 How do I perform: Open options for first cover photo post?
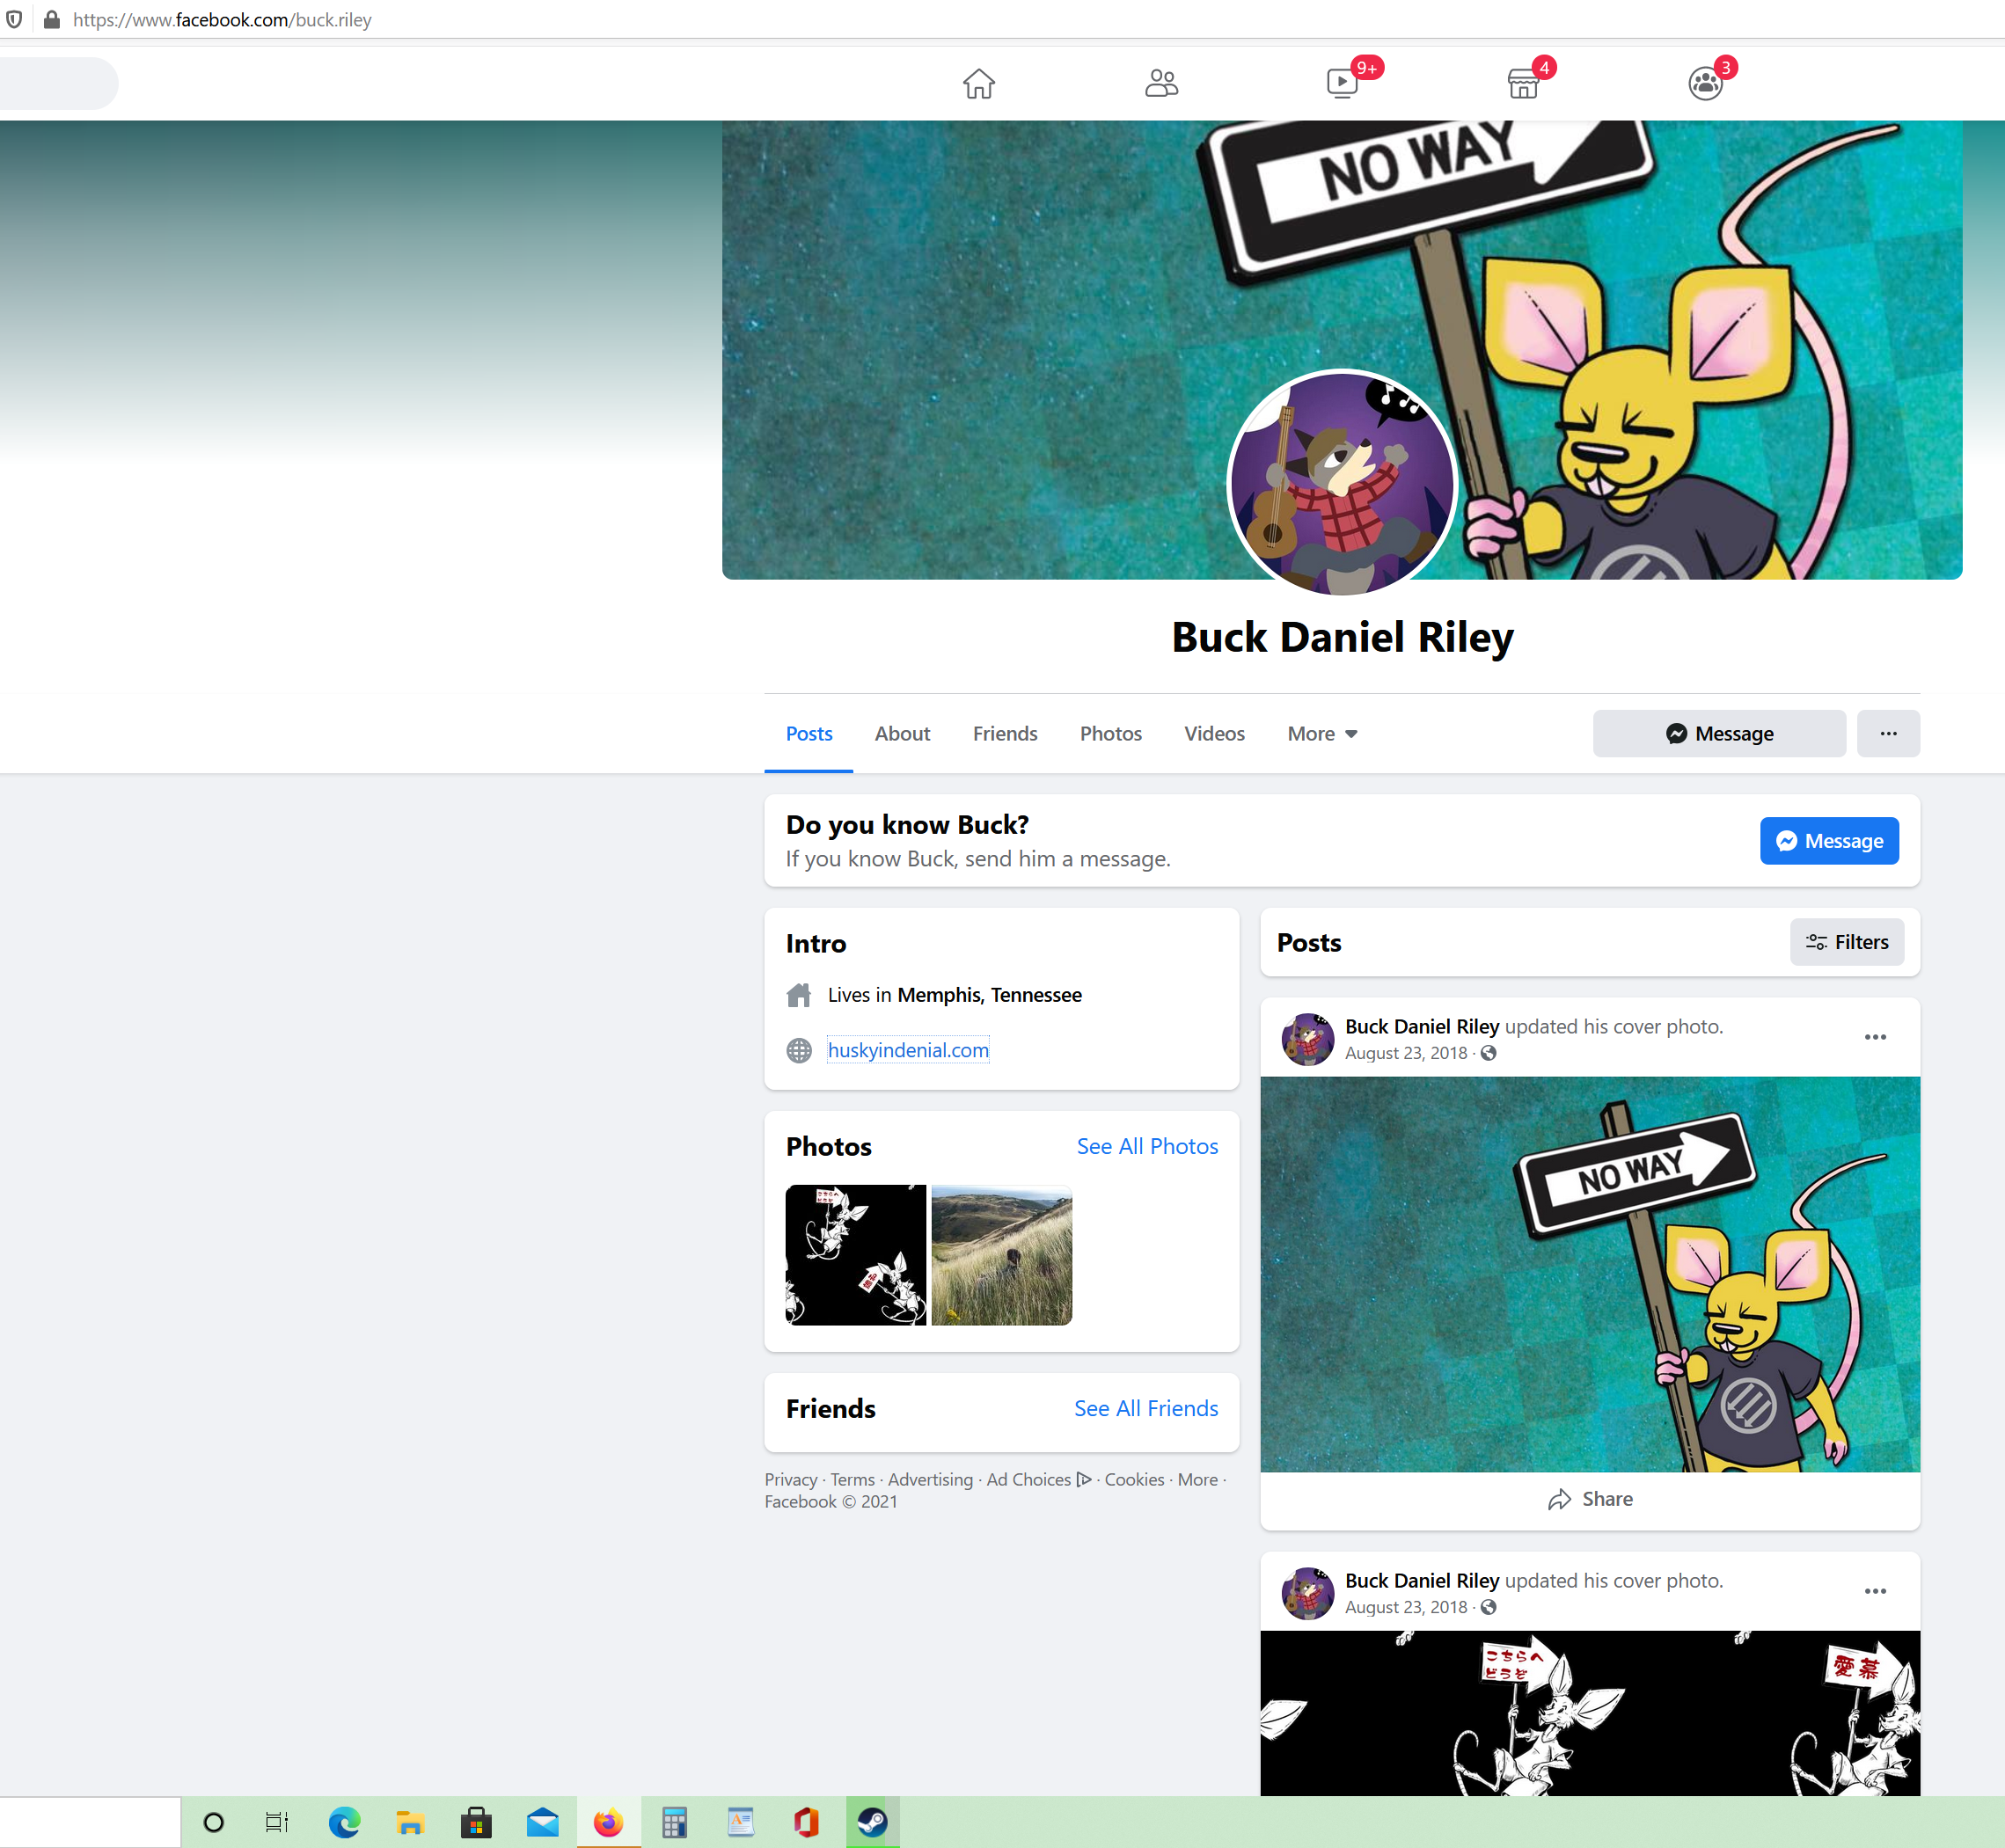tap(1875, 1037)
